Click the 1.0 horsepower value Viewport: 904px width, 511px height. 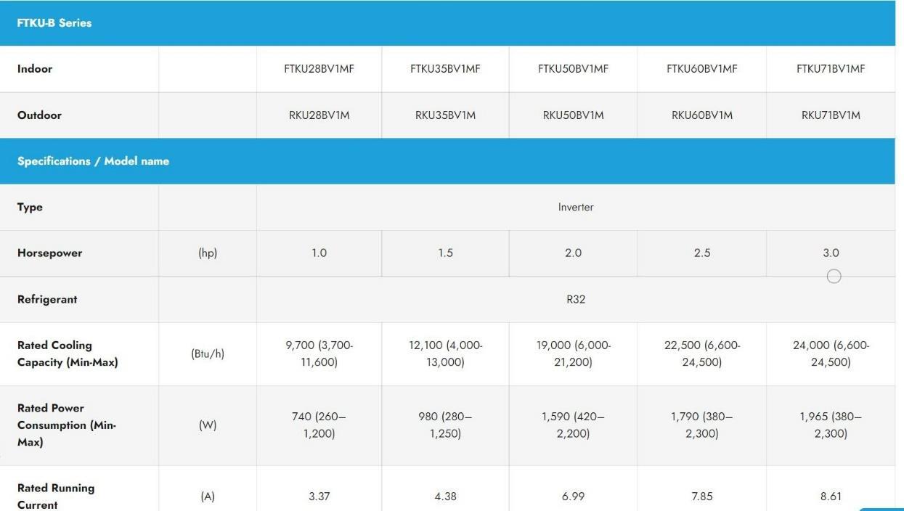tap(319, 253)
